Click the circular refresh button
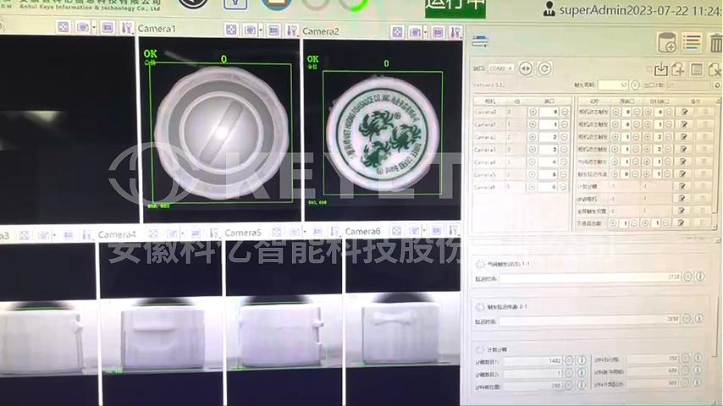 544,69
